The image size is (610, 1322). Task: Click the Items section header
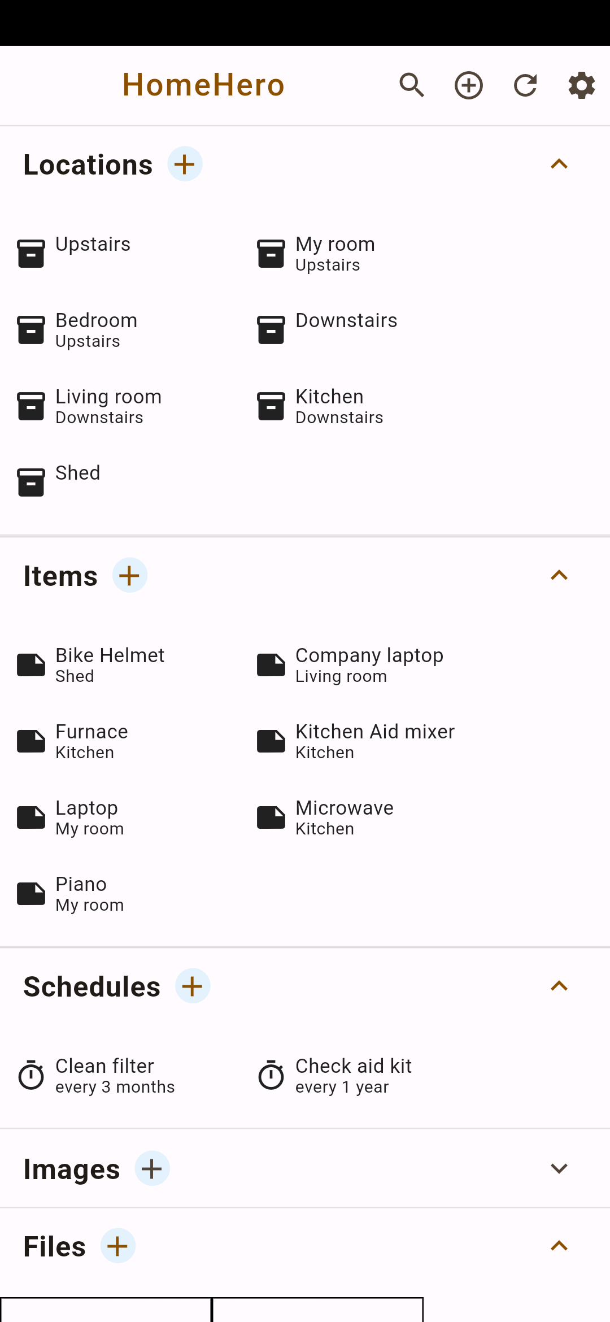(60, 575)
